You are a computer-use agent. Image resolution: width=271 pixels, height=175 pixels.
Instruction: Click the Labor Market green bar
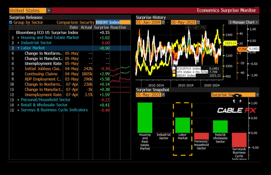point(183,125)
